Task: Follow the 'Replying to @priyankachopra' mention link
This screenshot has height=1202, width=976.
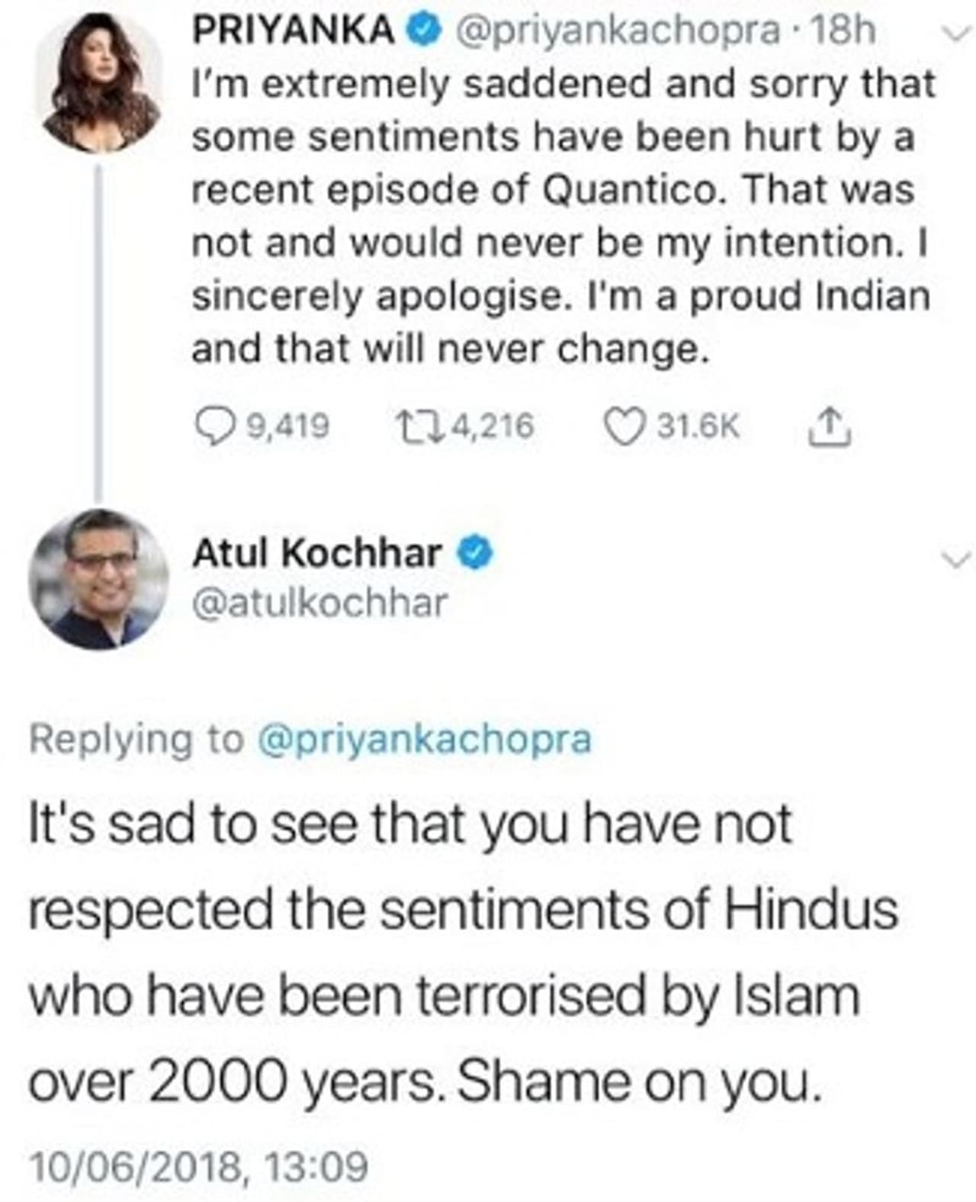Action: coord(425,738)
